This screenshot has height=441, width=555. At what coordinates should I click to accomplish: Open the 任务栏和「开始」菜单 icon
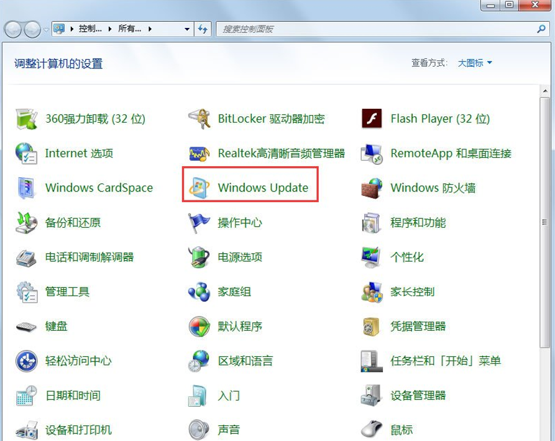[372, 361]
